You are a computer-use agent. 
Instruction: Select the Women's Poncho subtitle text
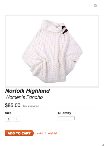click(24, 97)
